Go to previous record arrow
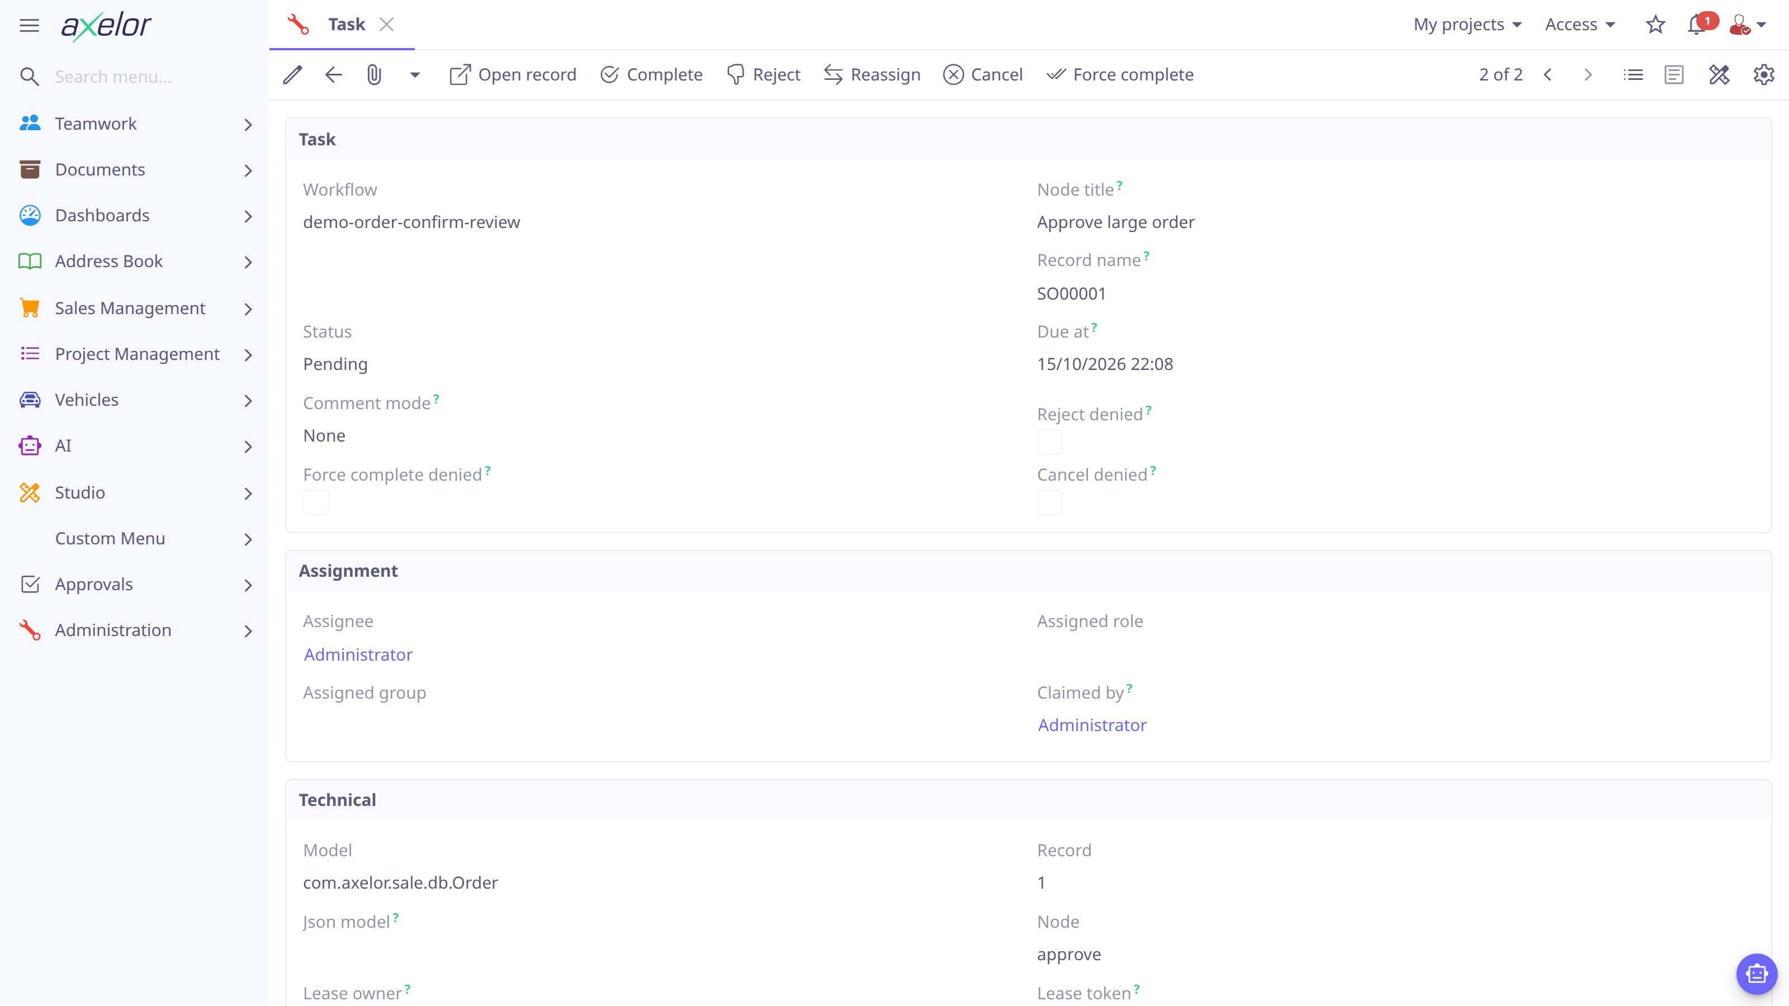The height and width of the screenshot is (1006, 1789). [x=1547, y=74]
